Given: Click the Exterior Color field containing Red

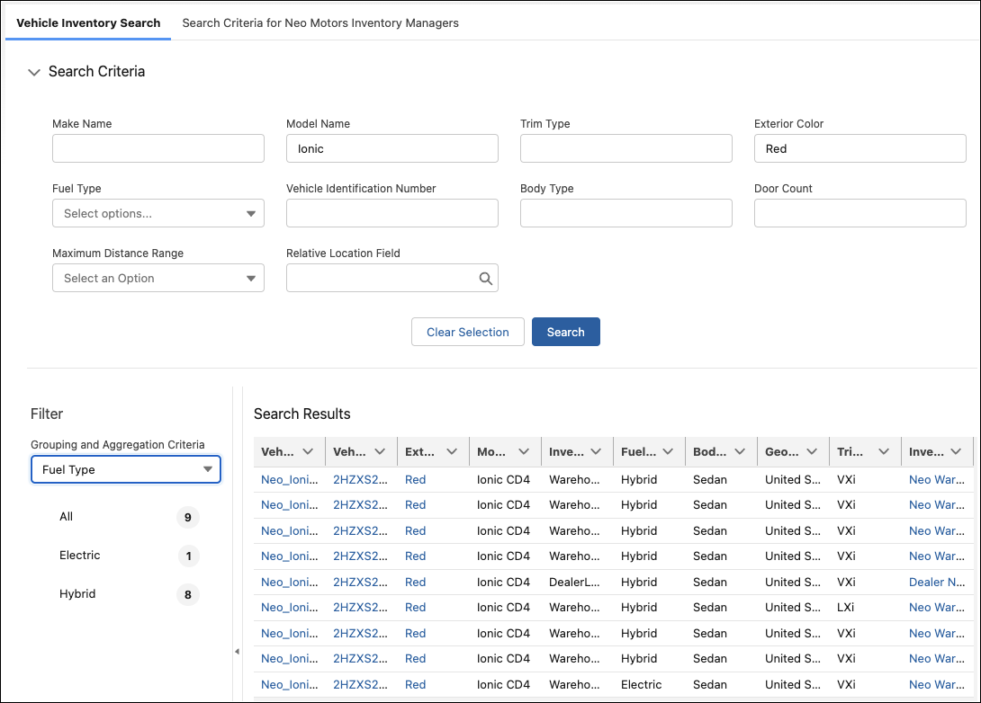Looking at the screenshot, I should click(860, 148).
